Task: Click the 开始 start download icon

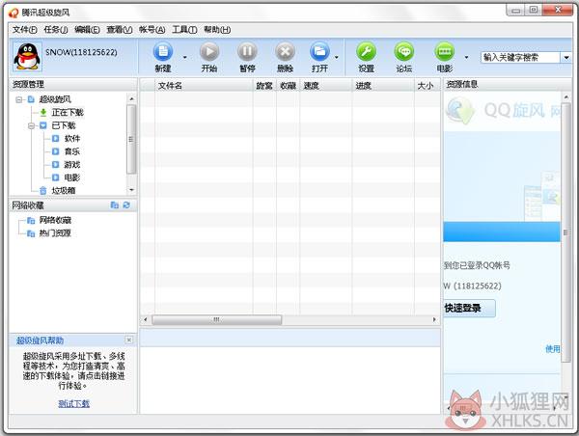Action: click(209, 52)
